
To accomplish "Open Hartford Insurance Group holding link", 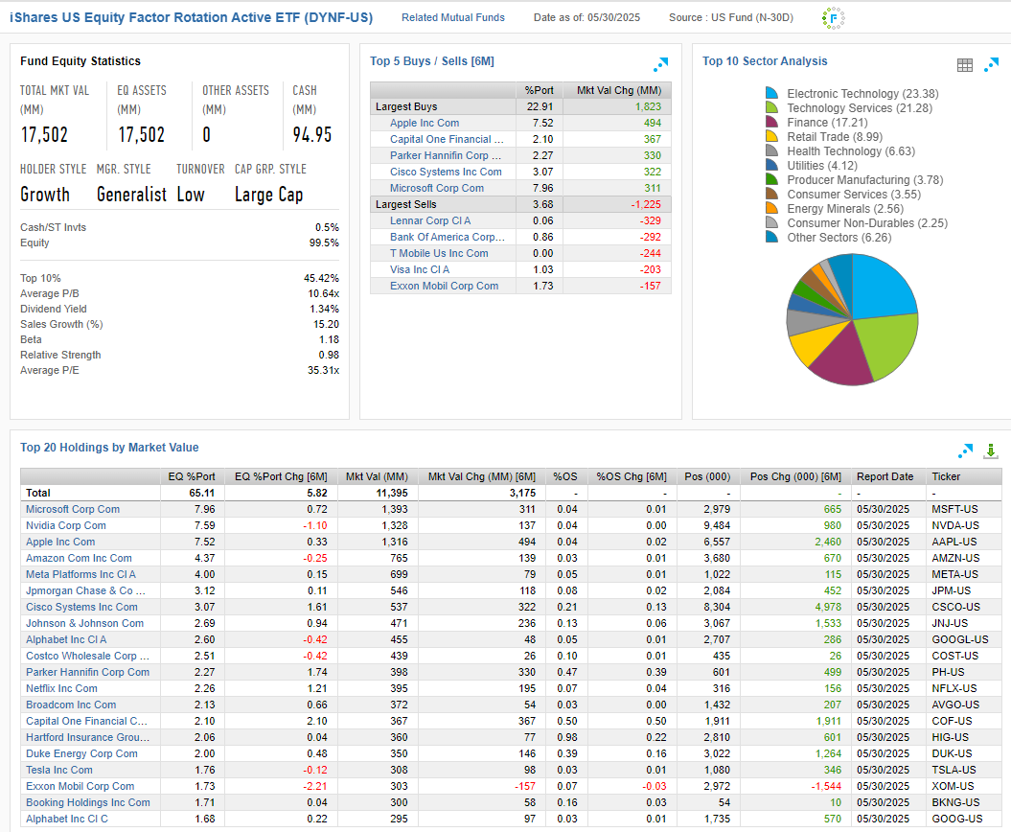I will point(88,737).
